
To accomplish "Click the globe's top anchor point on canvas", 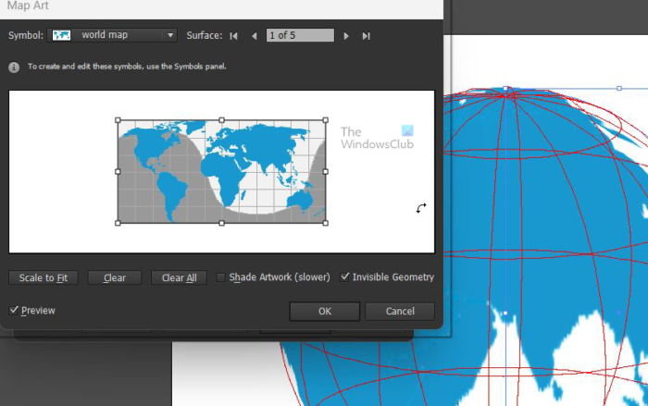I will point(505,89).
